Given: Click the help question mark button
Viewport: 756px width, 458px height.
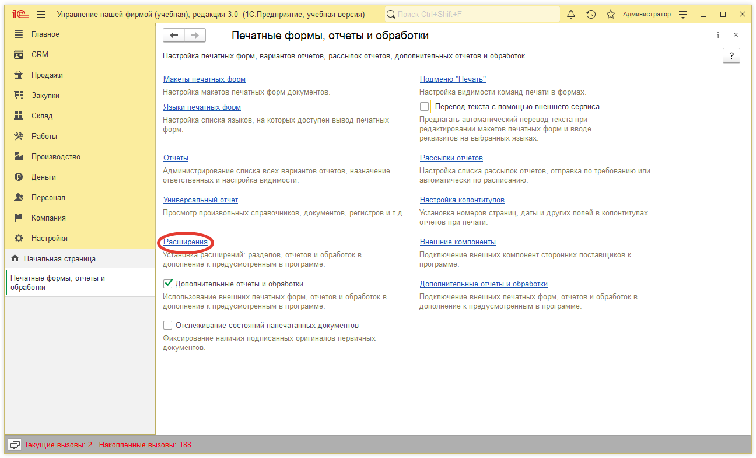Looking at the screenshot, I should [x=731, y=55].
